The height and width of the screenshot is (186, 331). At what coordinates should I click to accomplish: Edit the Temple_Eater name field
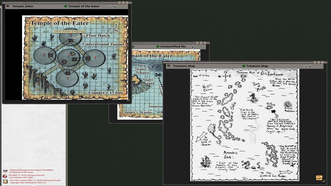[23, 6]
